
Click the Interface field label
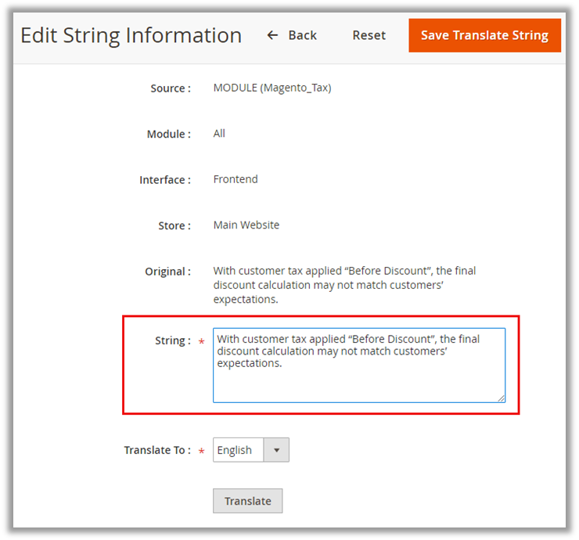[164, 180]
